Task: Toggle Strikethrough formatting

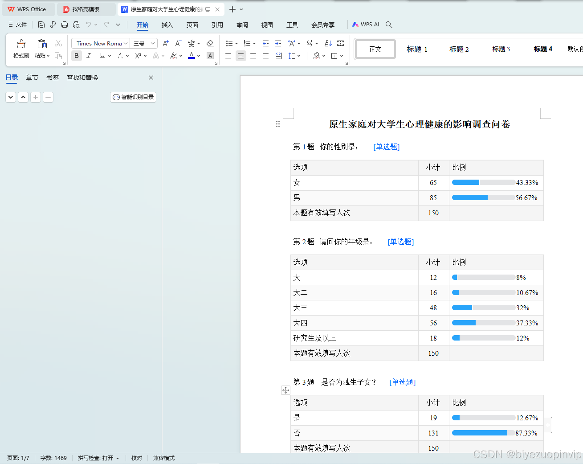Action: coord(120,56)
